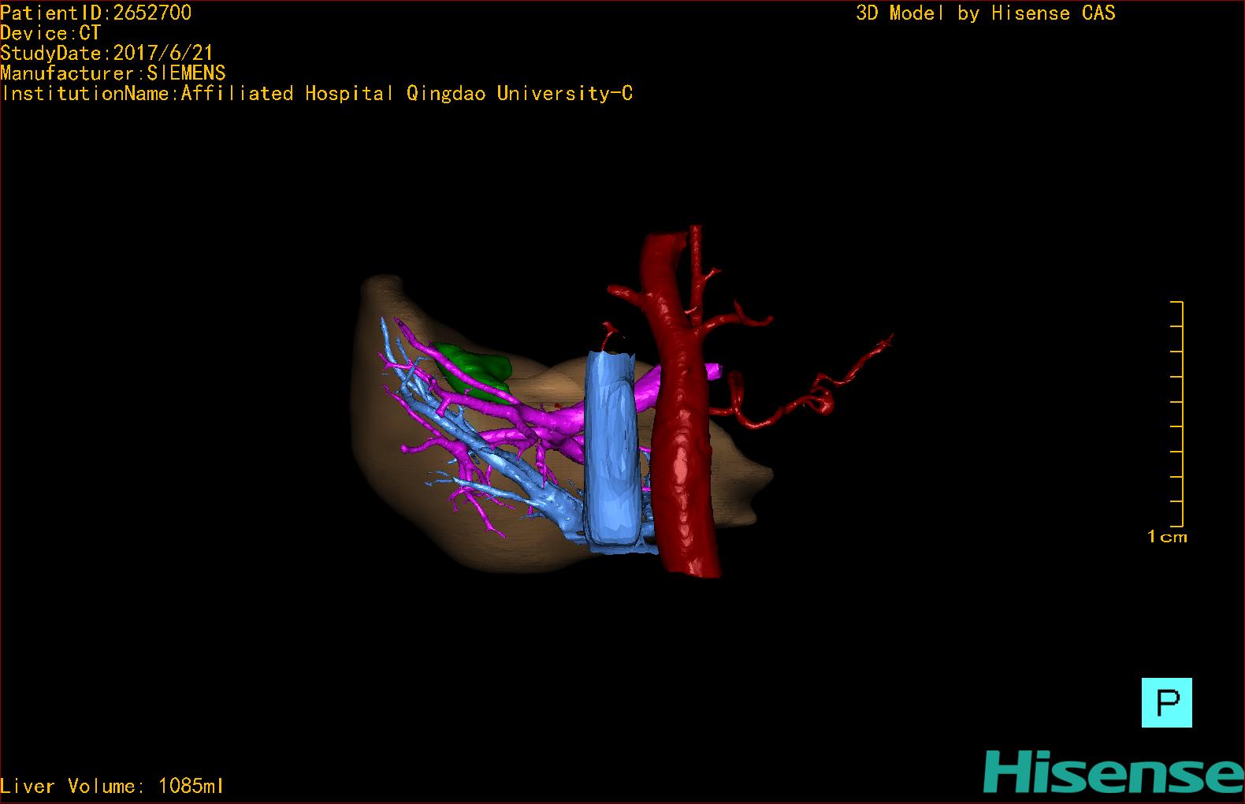Viewport: 1245px width, 804px height.
Task: Click the P orientation marker box
Action: point(1166,702)
